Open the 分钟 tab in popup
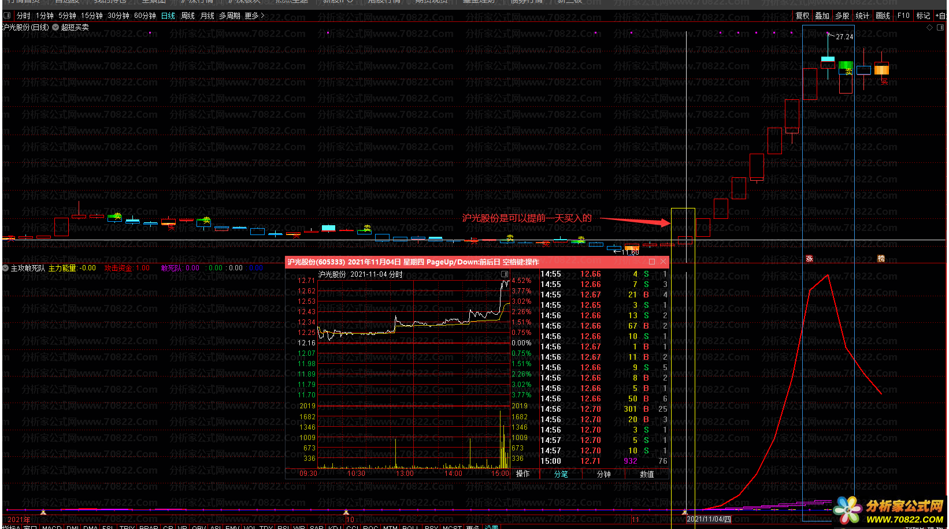The width and height of the screenshot is (949, 529). coord(604,474)
